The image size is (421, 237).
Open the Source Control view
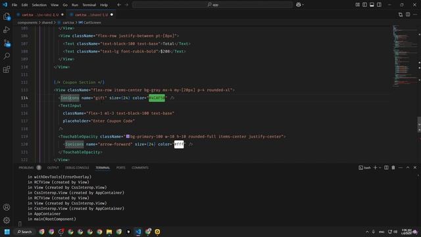coord(7,43)
